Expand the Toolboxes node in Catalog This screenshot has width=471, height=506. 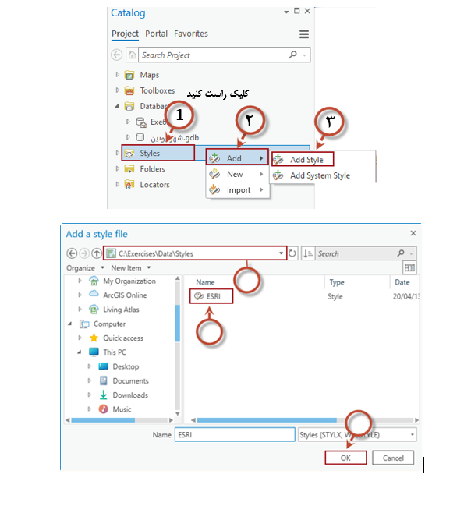pos(118,90)
